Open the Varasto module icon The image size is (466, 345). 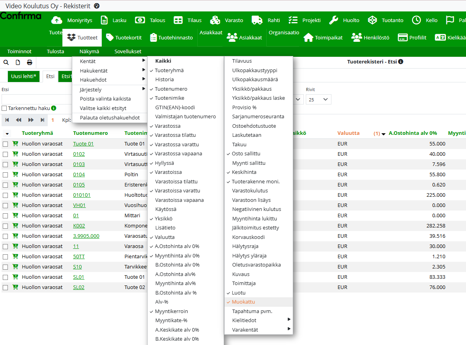(215, 20)
